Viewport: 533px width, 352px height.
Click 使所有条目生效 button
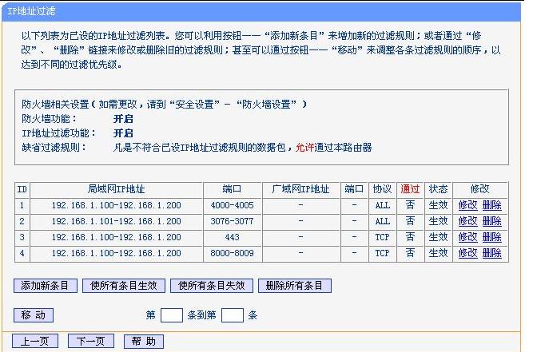(124, 286)
